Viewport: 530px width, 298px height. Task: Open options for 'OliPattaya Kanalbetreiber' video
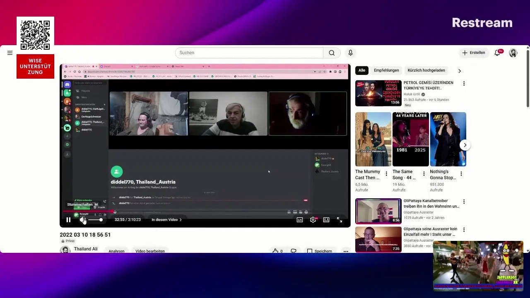coord(464,202)
